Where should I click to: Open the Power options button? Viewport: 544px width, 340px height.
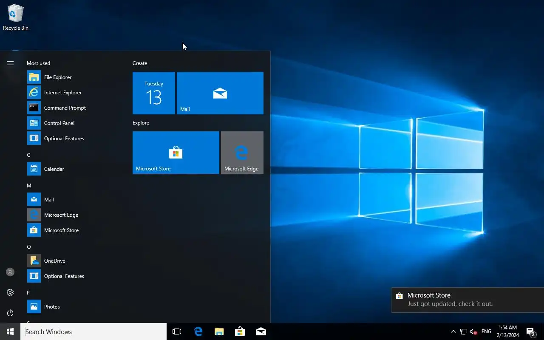pyautogui.click(x=10, y=313)
